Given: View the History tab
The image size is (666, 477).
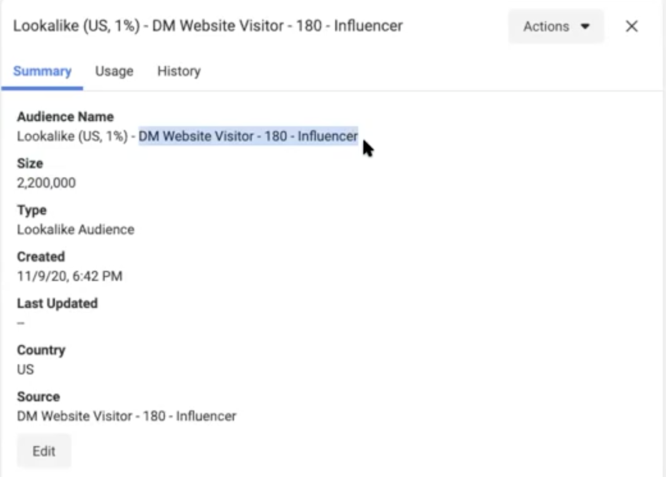Looking at the screenshot, I should (179, 71).
